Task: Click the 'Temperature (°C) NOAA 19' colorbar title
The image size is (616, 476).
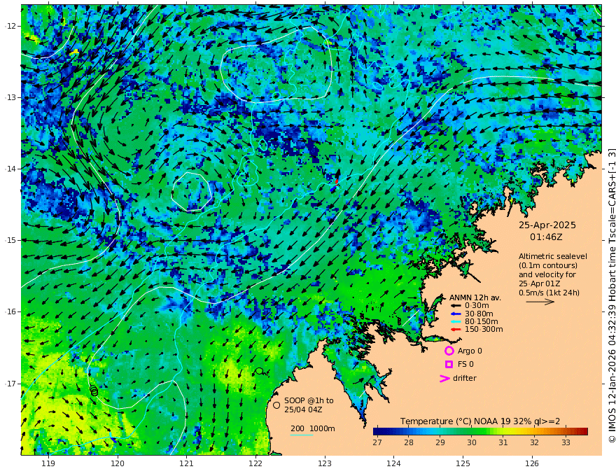Action: pyautogui.click(x=456, y=421)
